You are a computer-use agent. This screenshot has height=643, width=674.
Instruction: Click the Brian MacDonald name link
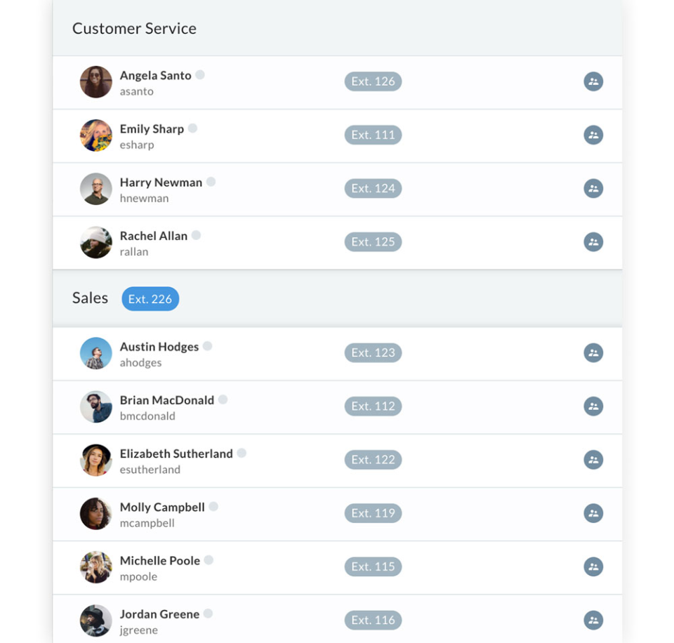coord(167,400)
